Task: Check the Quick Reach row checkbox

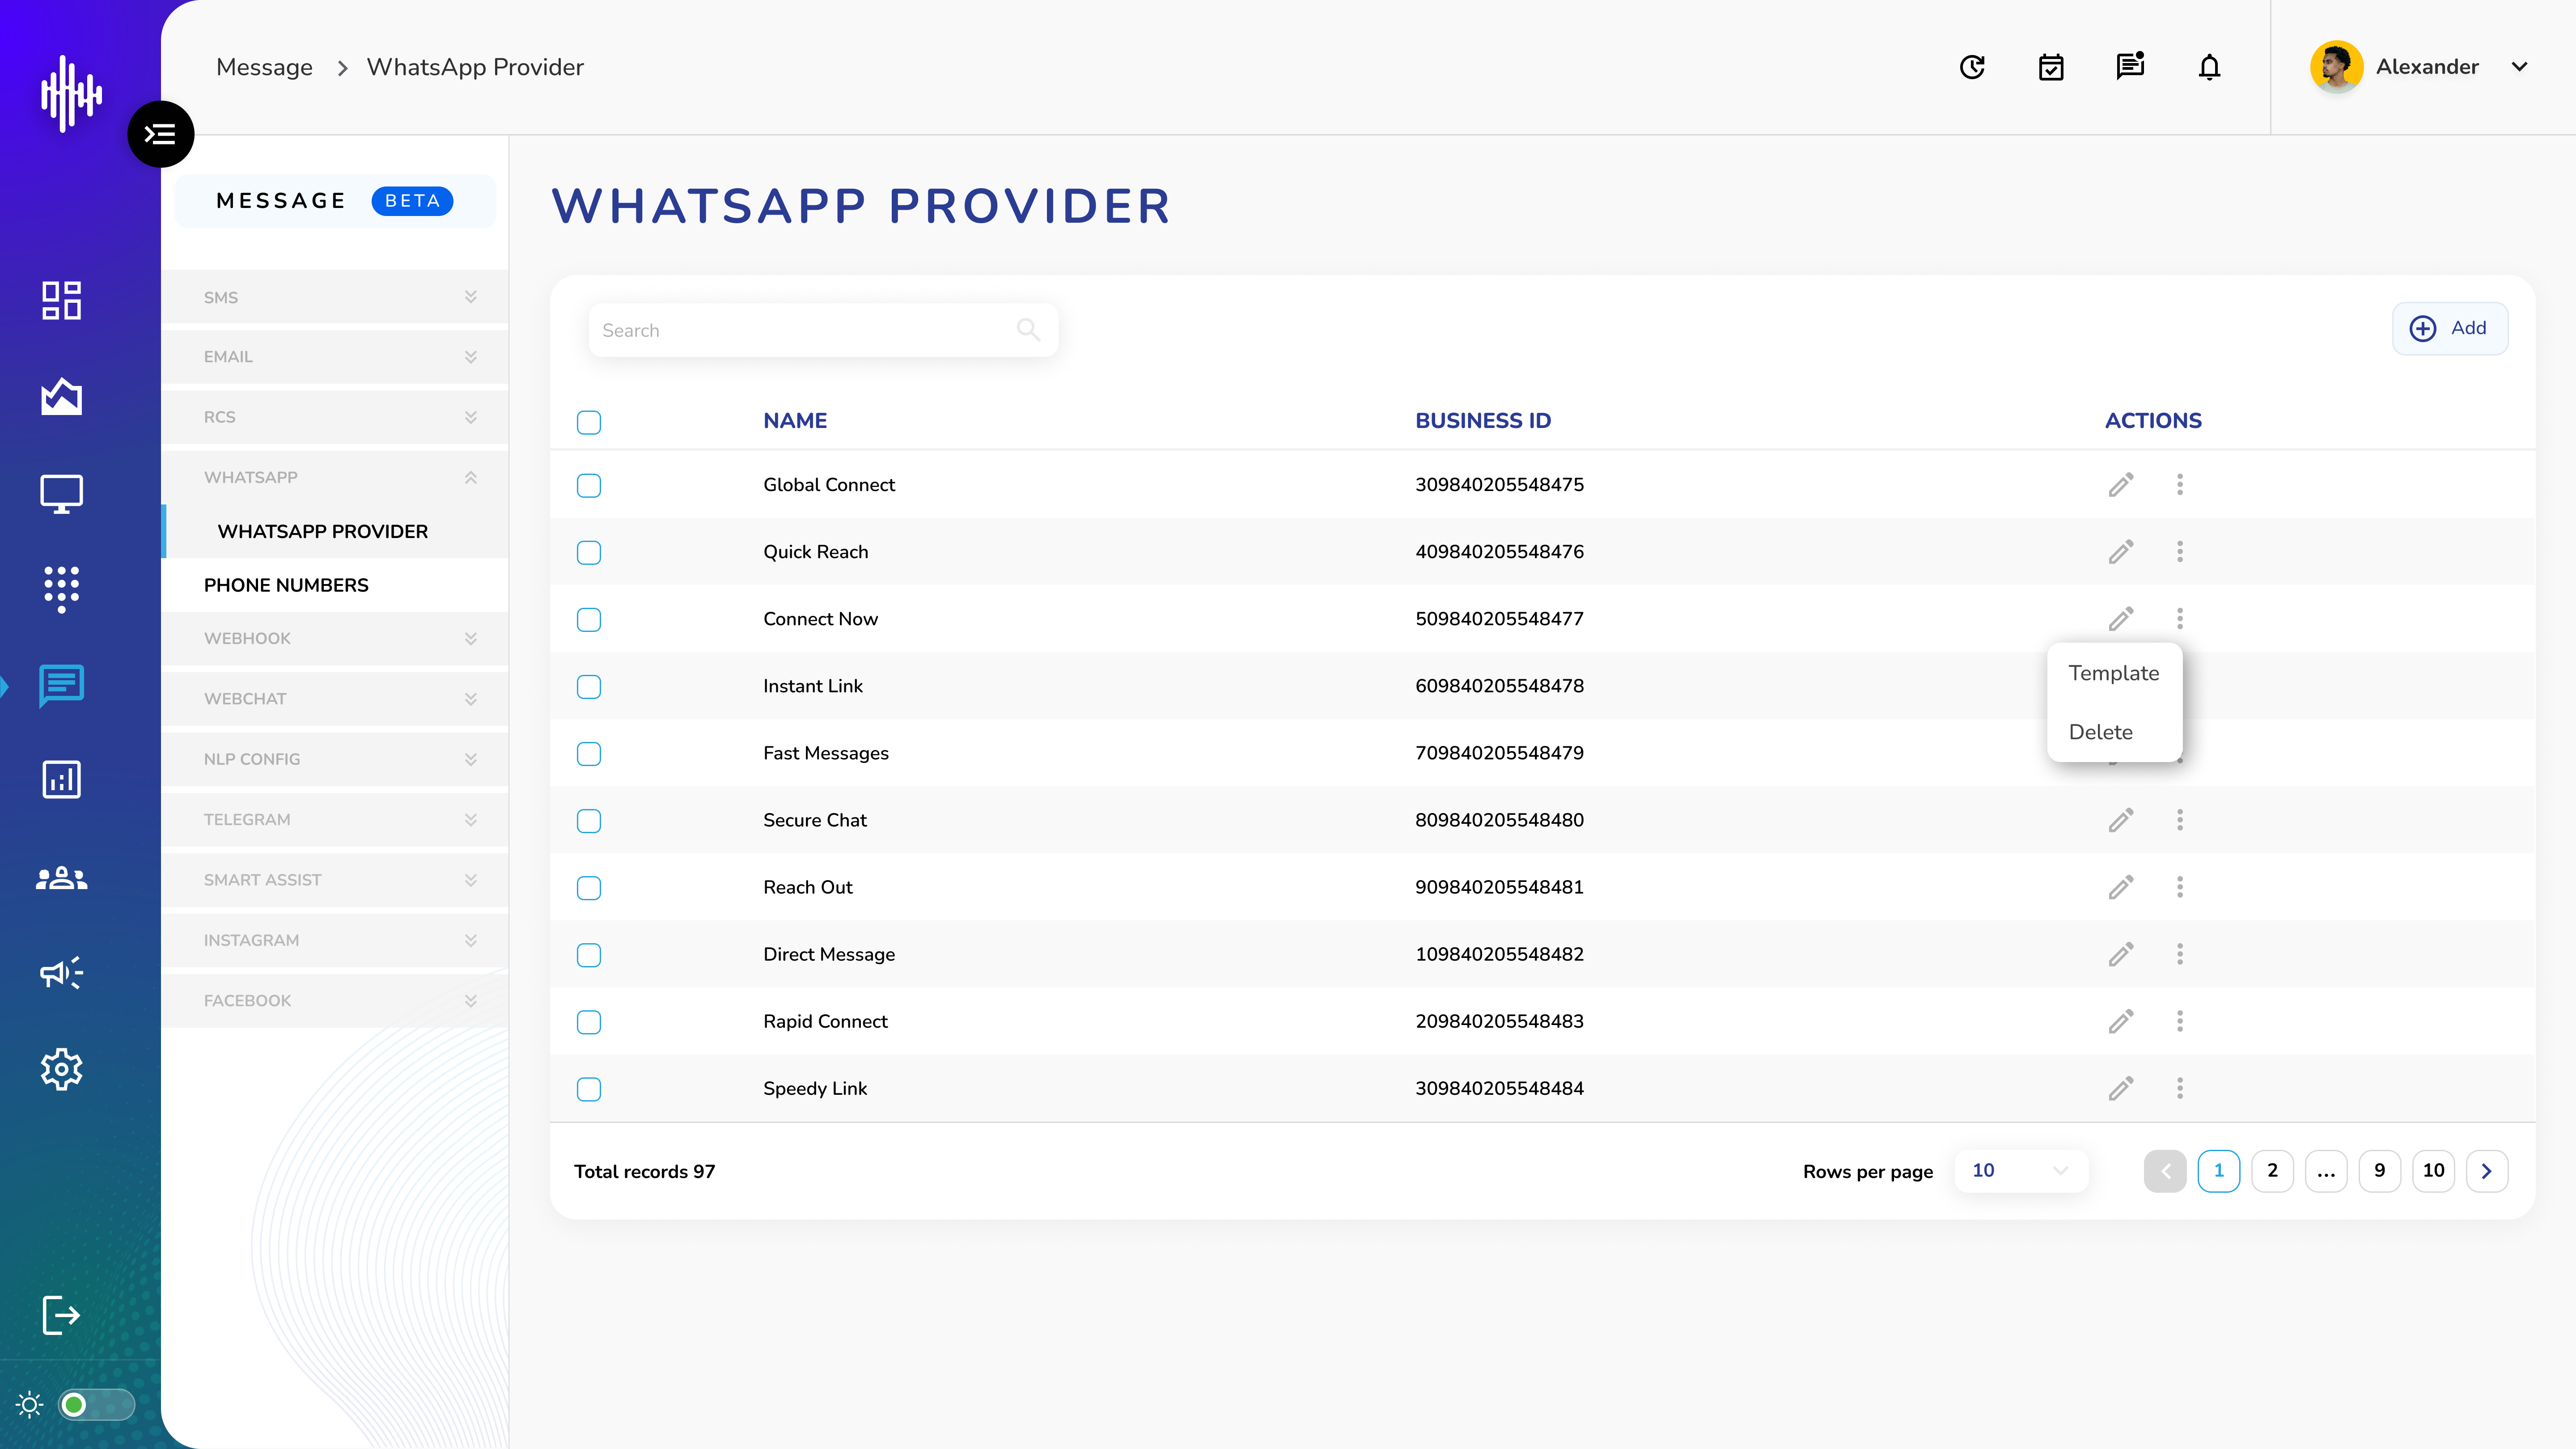Action: tap(589, 553)
